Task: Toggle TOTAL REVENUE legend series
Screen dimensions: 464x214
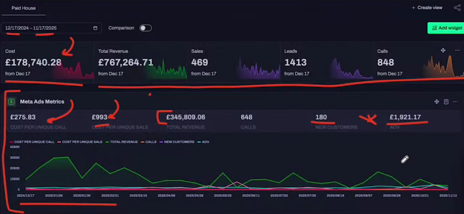Action: point(122,142)
